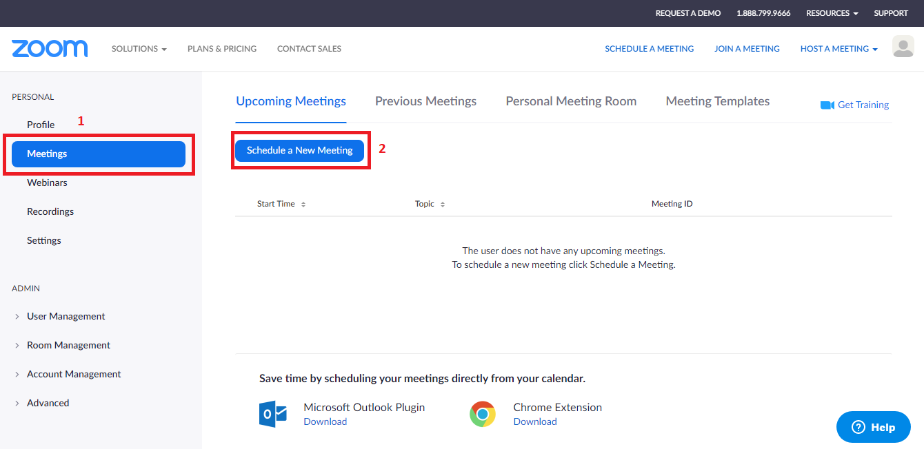Open the user profile avatar
This screenshot has width=924, height=449.
pyautogui.click(x=903, y=47)
